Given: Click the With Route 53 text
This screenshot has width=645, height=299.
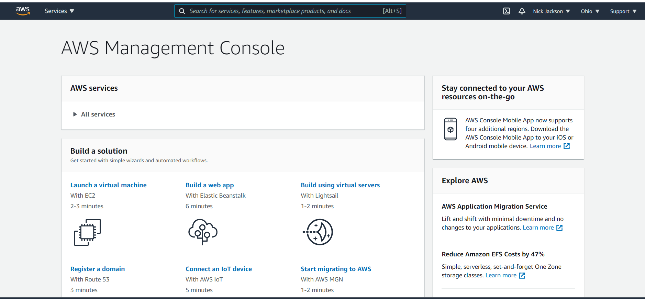Looking at the screenshot, I should coord(90,279).
